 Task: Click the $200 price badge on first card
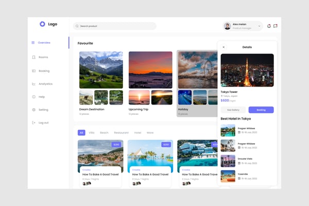click(116, 145)
